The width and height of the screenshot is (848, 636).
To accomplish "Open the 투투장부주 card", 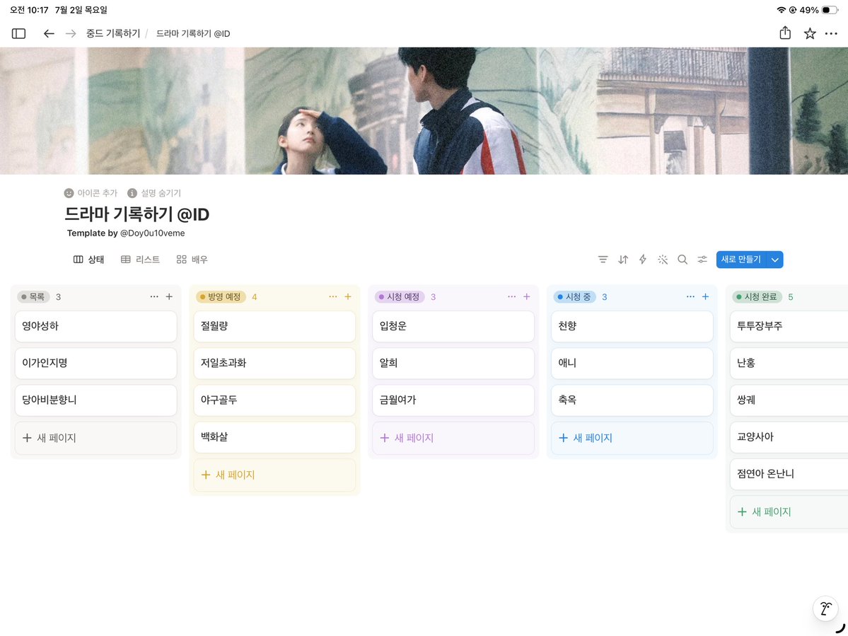I will point(789,326).
